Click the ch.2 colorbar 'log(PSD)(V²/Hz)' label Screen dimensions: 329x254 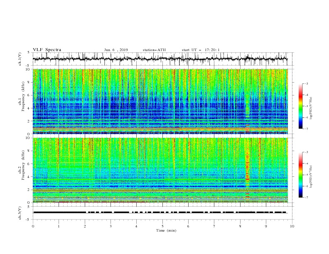click(311, 177)
